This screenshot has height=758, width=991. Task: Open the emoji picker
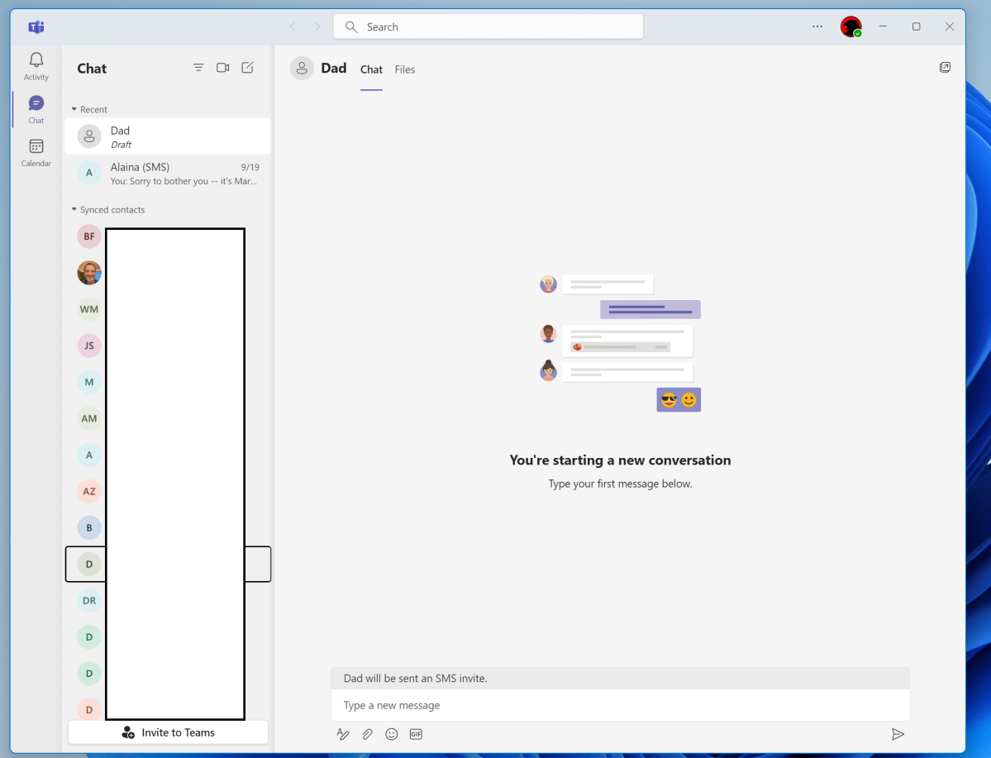coord(392,734)
